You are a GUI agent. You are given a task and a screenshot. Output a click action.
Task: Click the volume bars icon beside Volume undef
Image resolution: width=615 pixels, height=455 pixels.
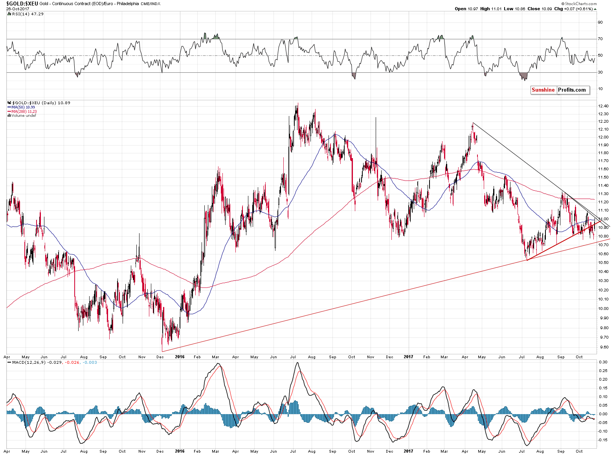pos(9,116)
